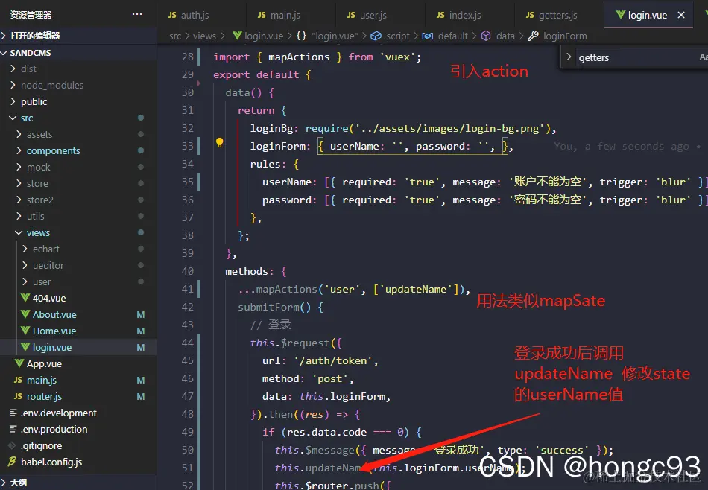Click the git icon beside .gitignore

pos(12,446)
